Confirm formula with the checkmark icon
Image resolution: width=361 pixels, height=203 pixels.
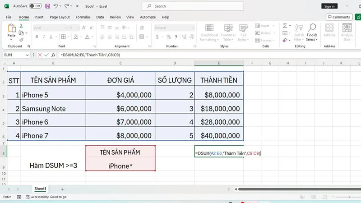click(46, 55)
